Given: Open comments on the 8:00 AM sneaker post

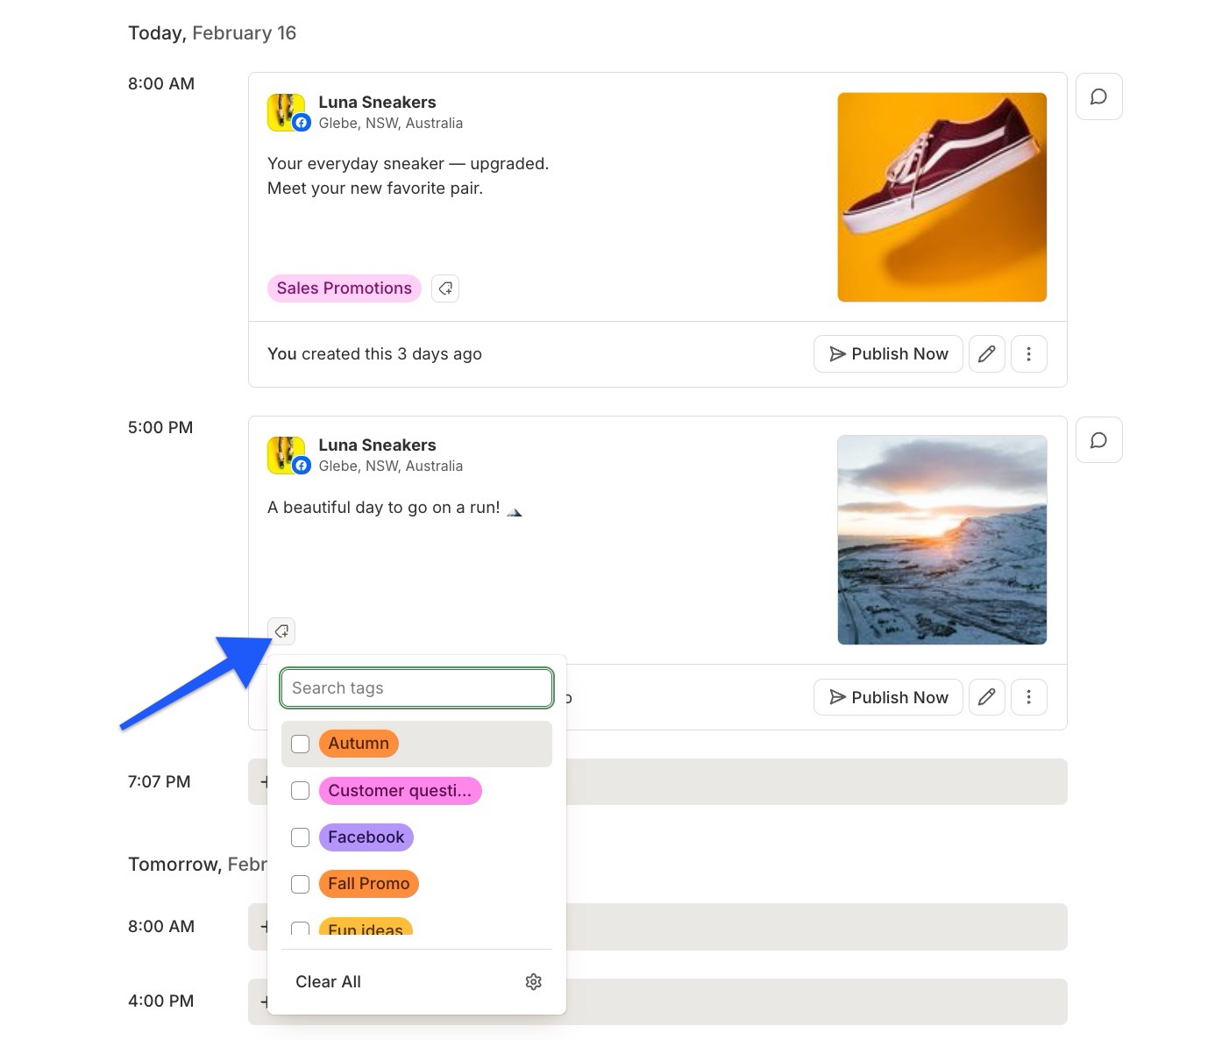Looking at the screenshot, I should (1098, 96).
